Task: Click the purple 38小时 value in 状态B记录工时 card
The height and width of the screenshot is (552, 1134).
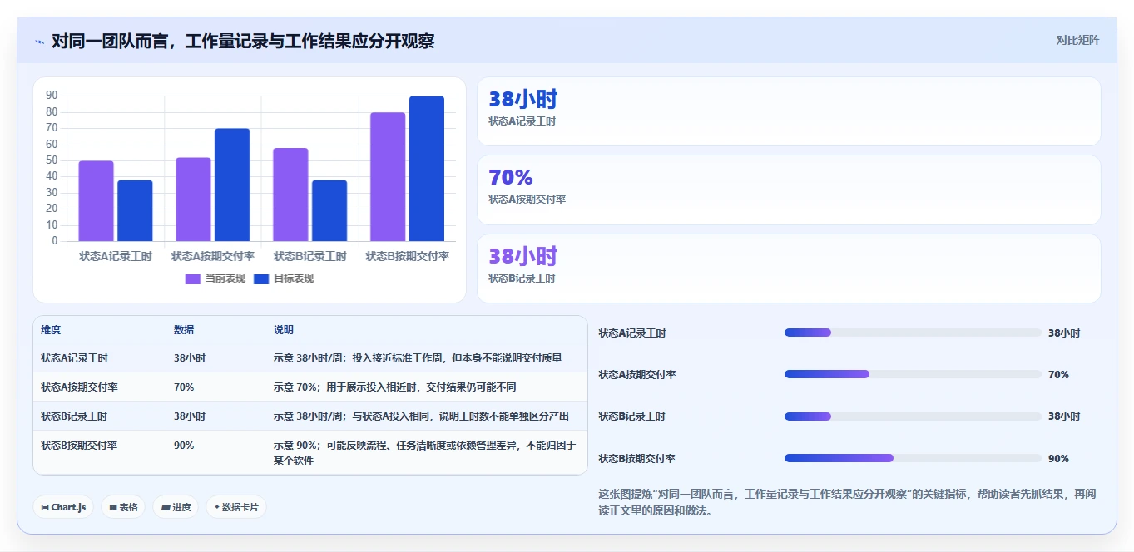Action: (x=522, y=256)
